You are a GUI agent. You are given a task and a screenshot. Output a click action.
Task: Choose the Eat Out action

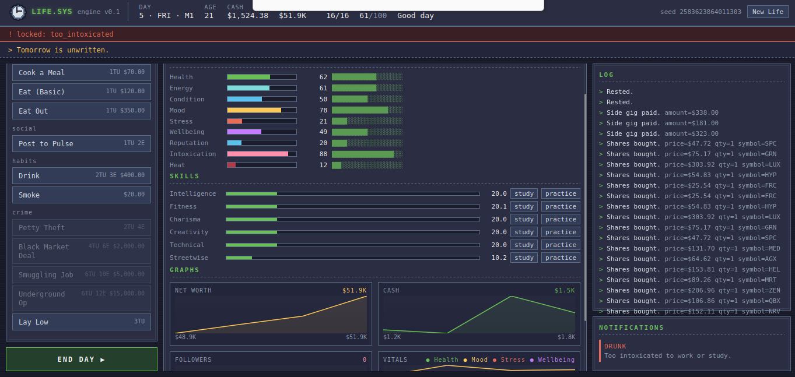coord(82,111)
